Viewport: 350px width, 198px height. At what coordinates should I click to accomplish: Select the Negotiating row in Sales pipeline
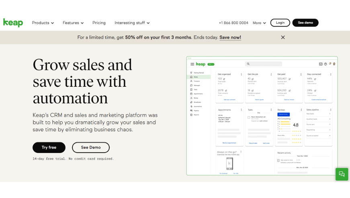pos(318,130)
